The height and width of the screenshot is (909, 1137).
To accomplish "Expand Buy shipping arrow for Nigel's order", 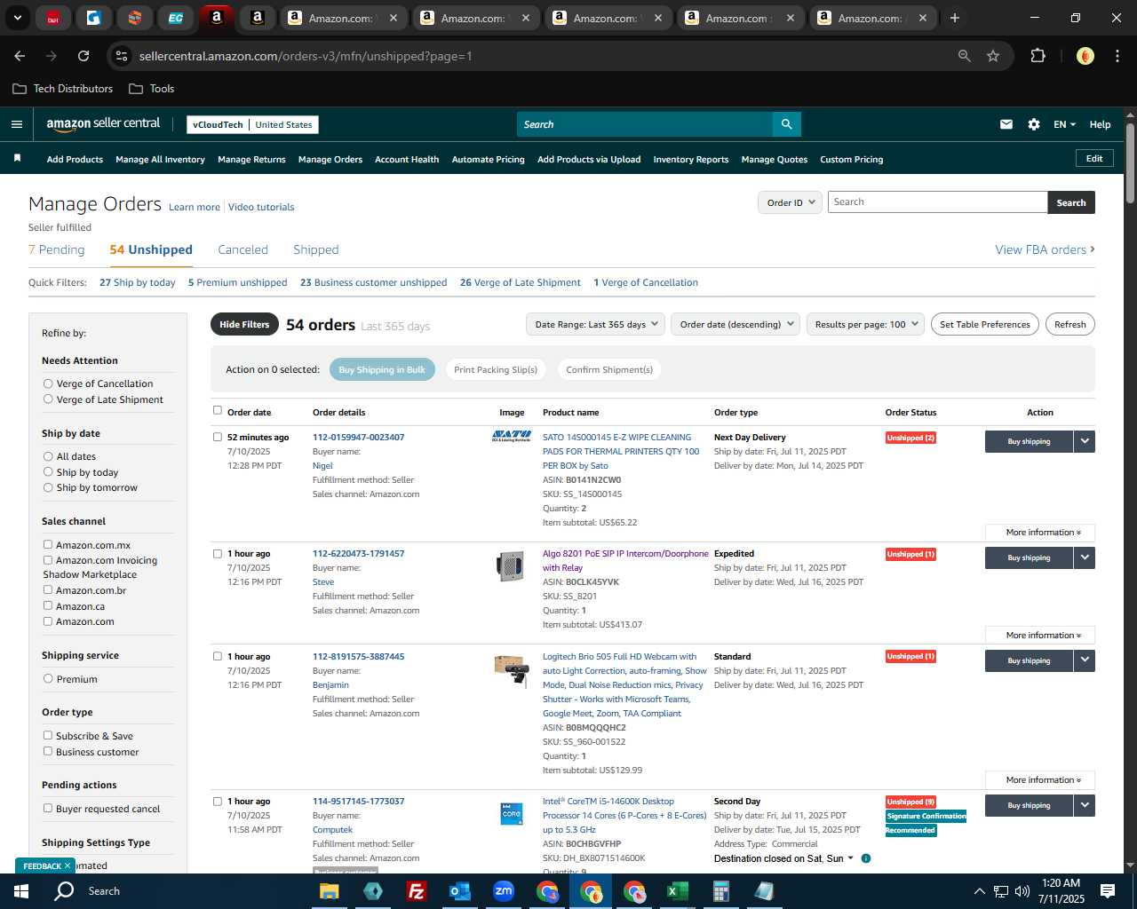I will pyautogui.click(x=1085, y=441).
